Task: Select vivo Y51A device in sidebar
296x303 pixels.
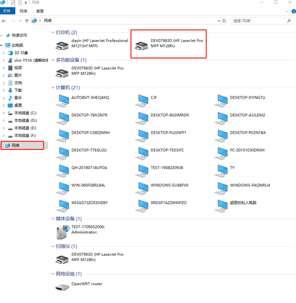Action: [x=31, y=60]
